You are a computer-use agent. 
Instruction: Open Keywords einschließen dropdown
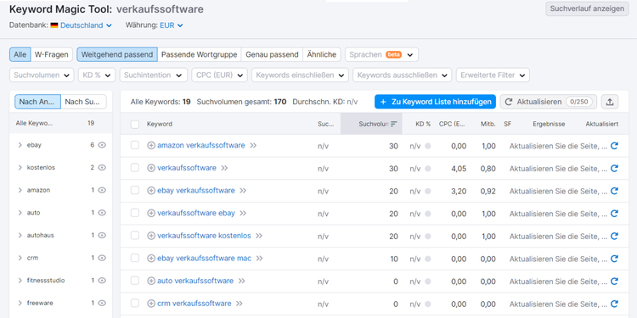click(x=300, y=75)
